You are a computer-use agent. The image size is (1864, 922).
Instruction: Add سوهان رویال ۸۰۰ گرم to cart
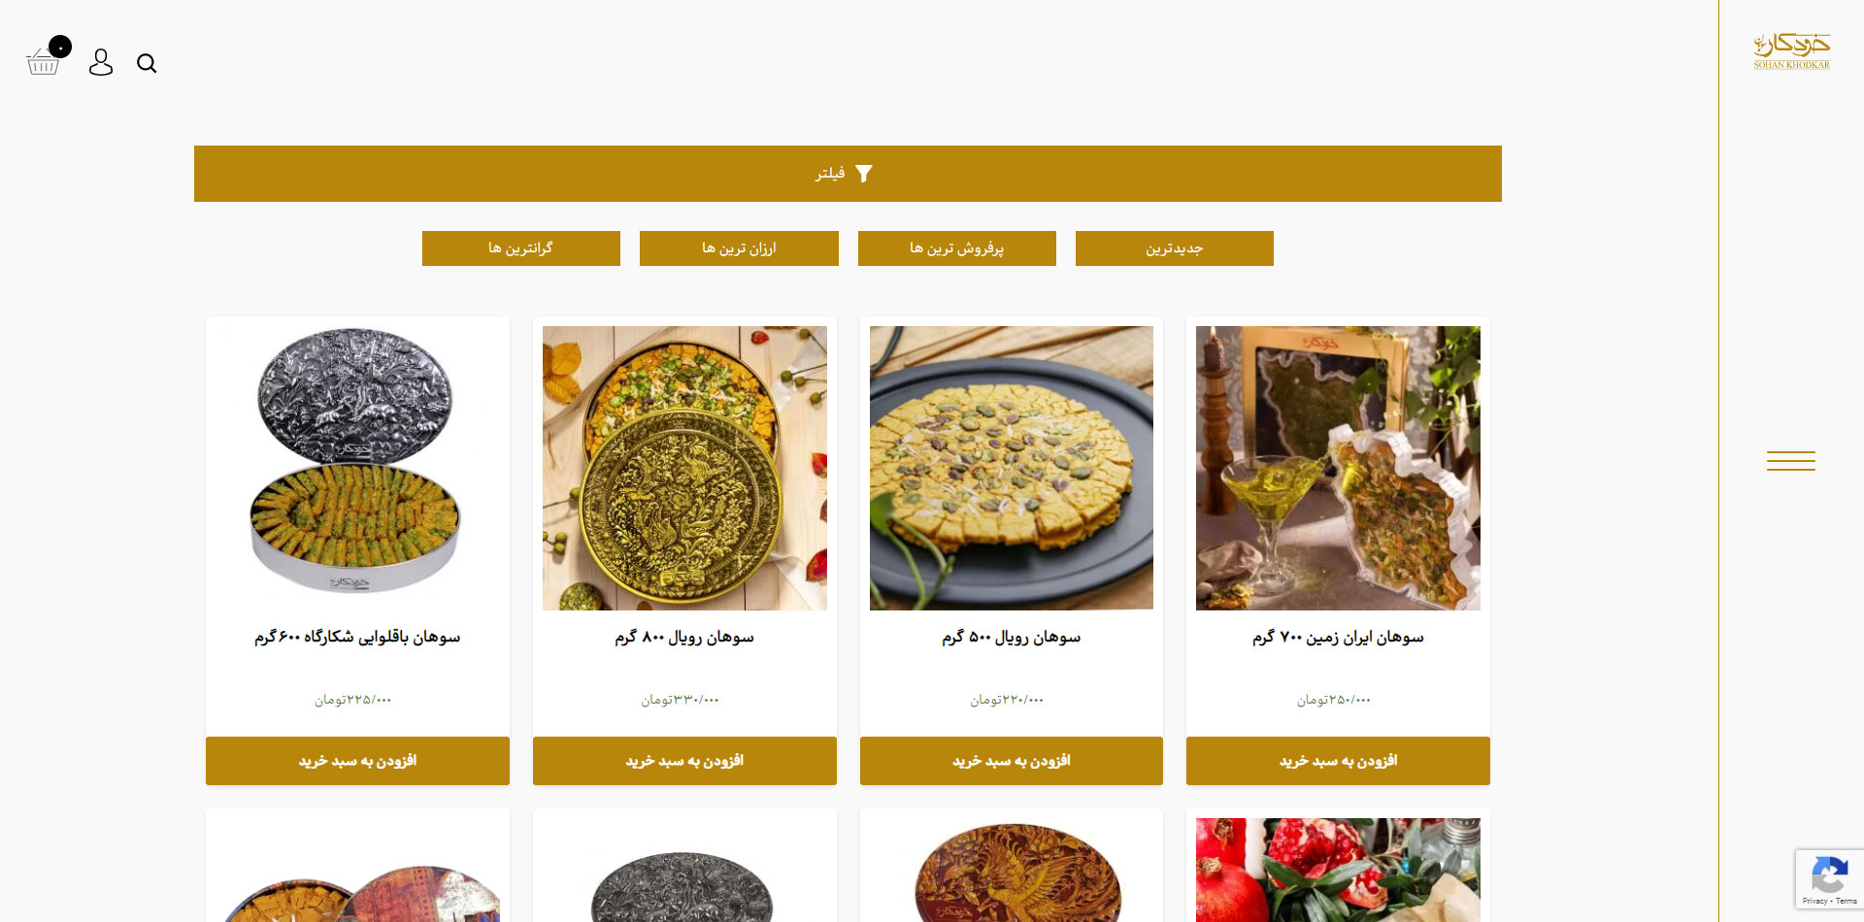(684, 761)
